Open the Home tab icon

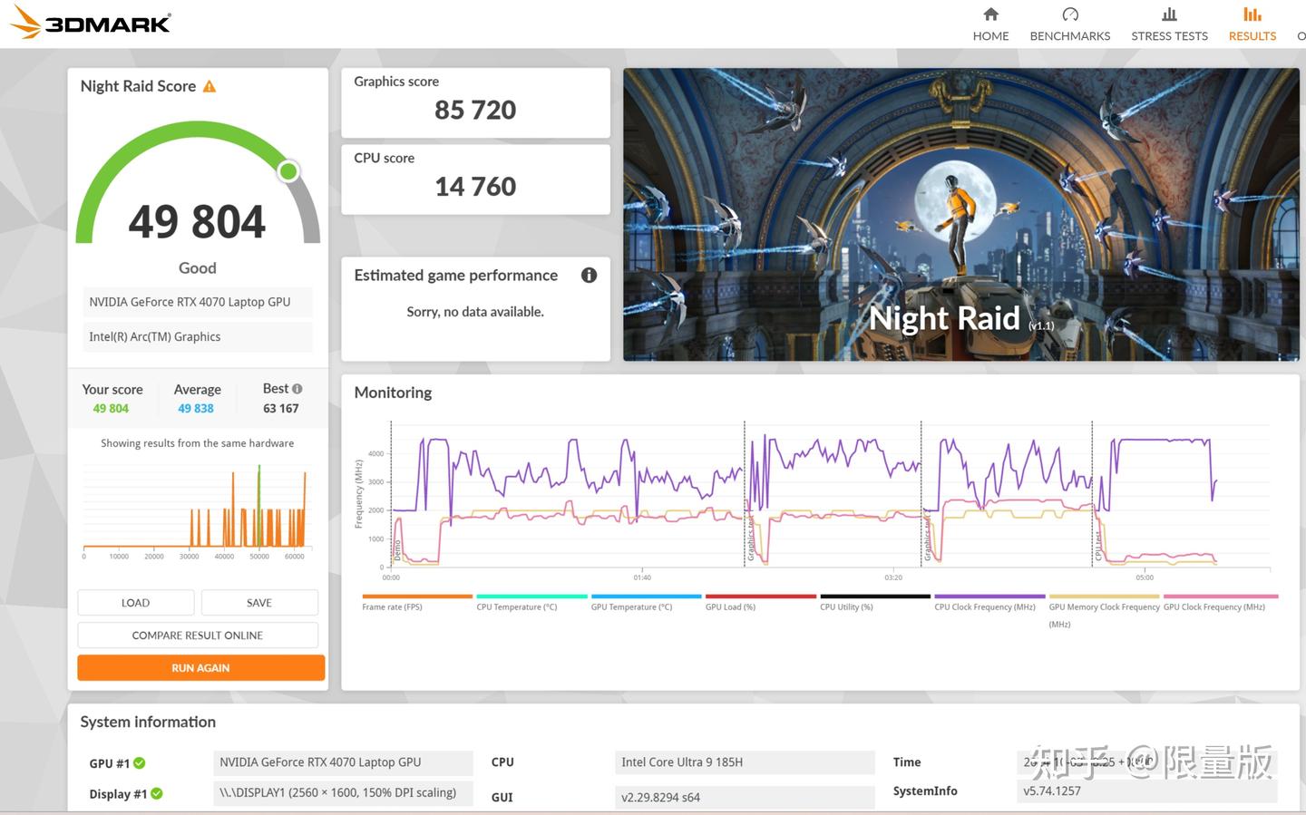click(x=990, y=15)
